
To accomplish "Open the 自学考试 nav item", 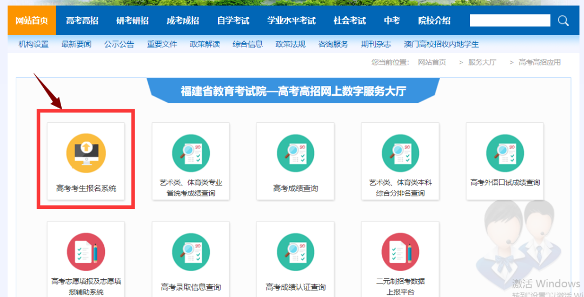I will click(x=233, y=21).
